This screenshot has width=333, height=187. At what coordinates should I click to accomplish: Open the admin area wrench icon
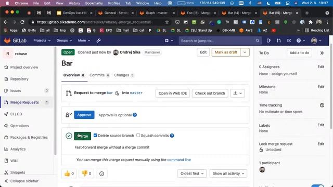point(98,41)
